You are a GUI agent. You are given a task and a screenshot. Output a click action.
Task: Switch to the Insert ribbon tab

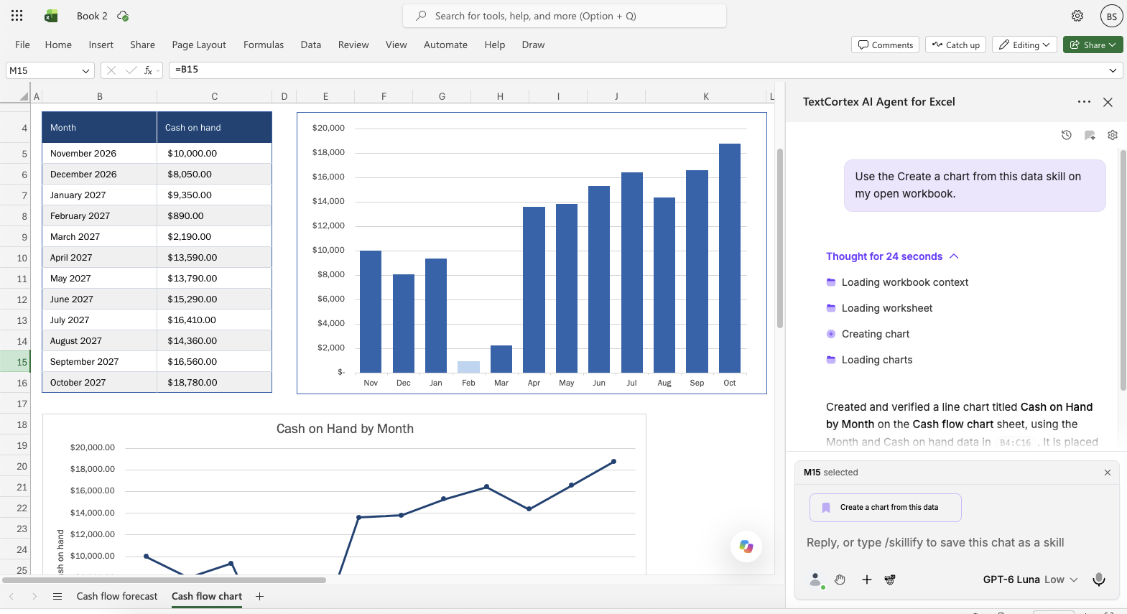pyautogui.click(x=101, y=45)
